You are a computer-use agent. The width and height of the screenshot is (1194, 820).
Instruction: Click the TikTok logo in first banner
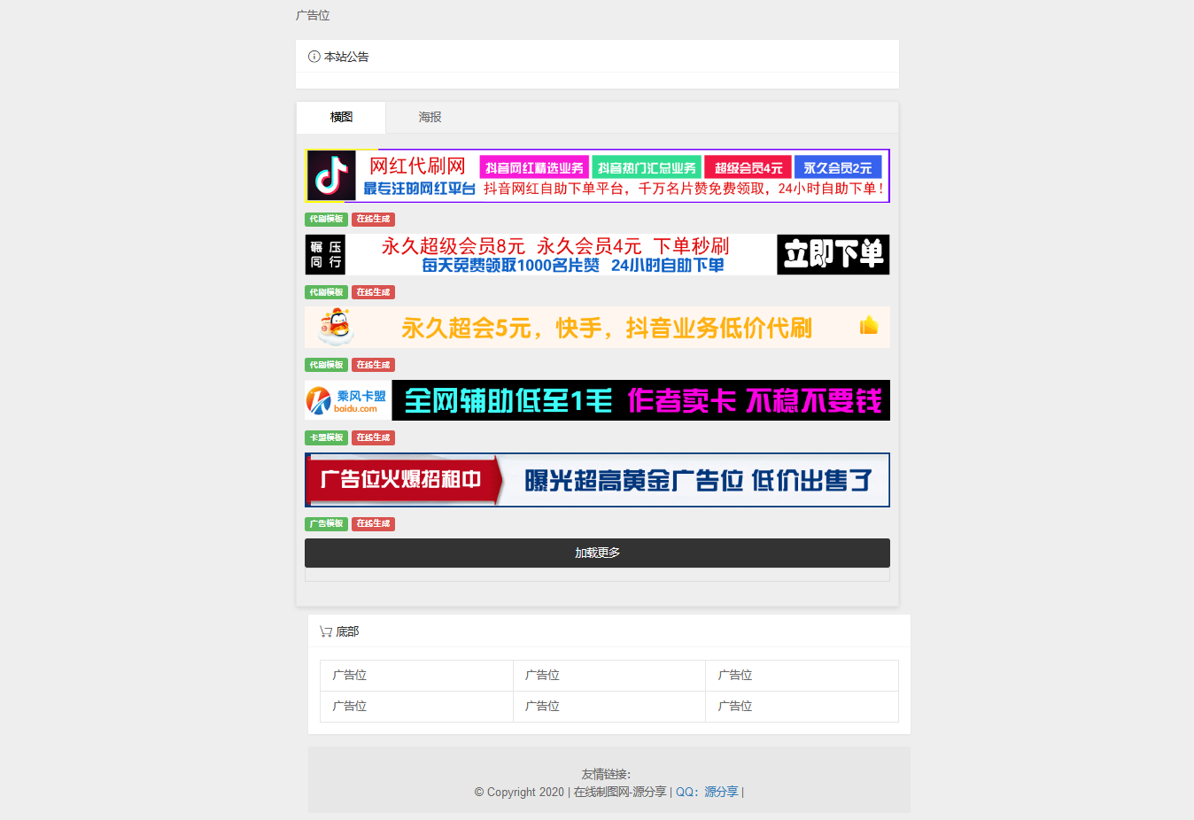(331, 175)
